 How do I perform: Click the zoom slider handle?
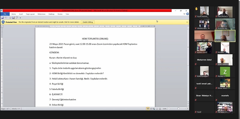pos(178,109)
